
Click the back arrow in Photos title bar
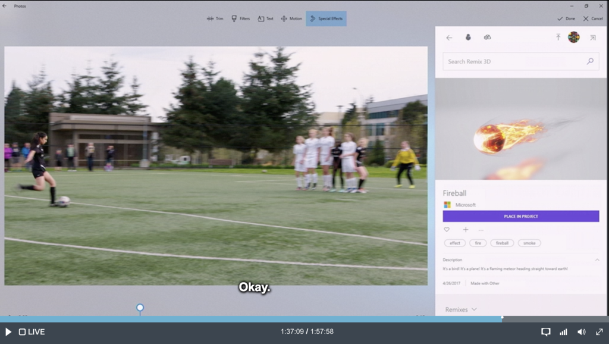coord(5,6)
